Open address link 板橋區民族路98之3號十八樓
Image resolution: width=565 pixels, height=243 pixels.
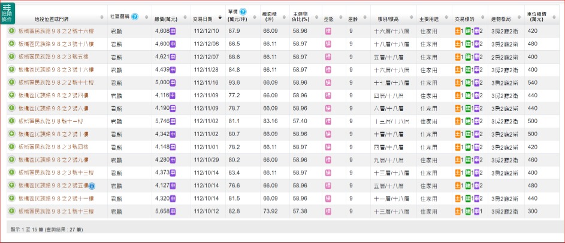point(54,44)
